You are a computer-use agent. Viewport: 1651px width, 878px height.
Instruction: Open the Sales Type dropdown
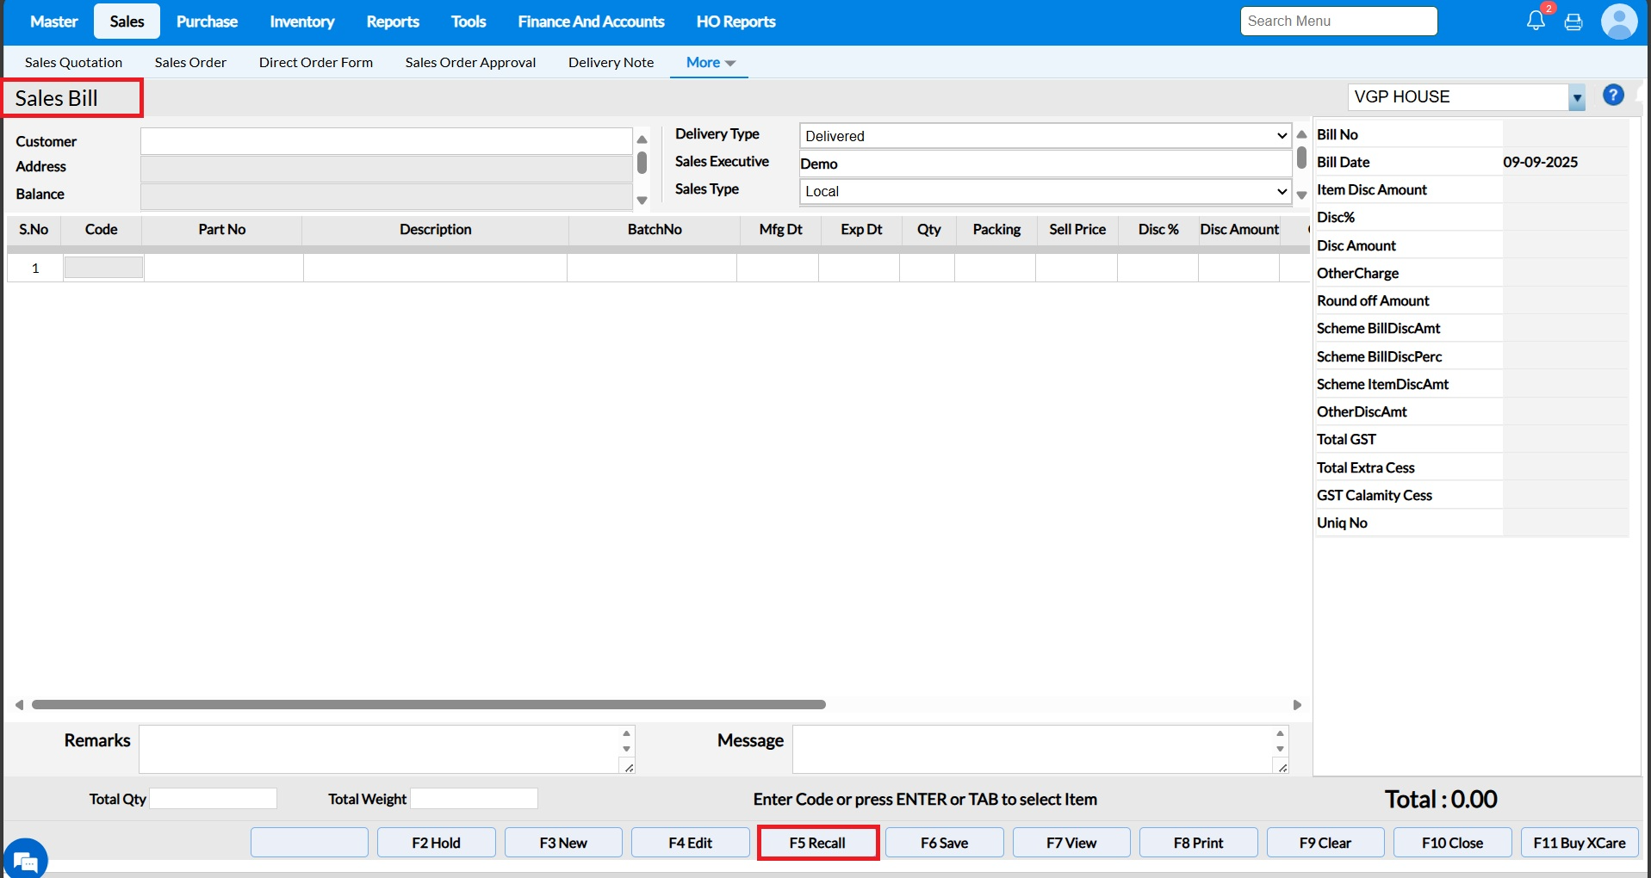(1045, 191)
